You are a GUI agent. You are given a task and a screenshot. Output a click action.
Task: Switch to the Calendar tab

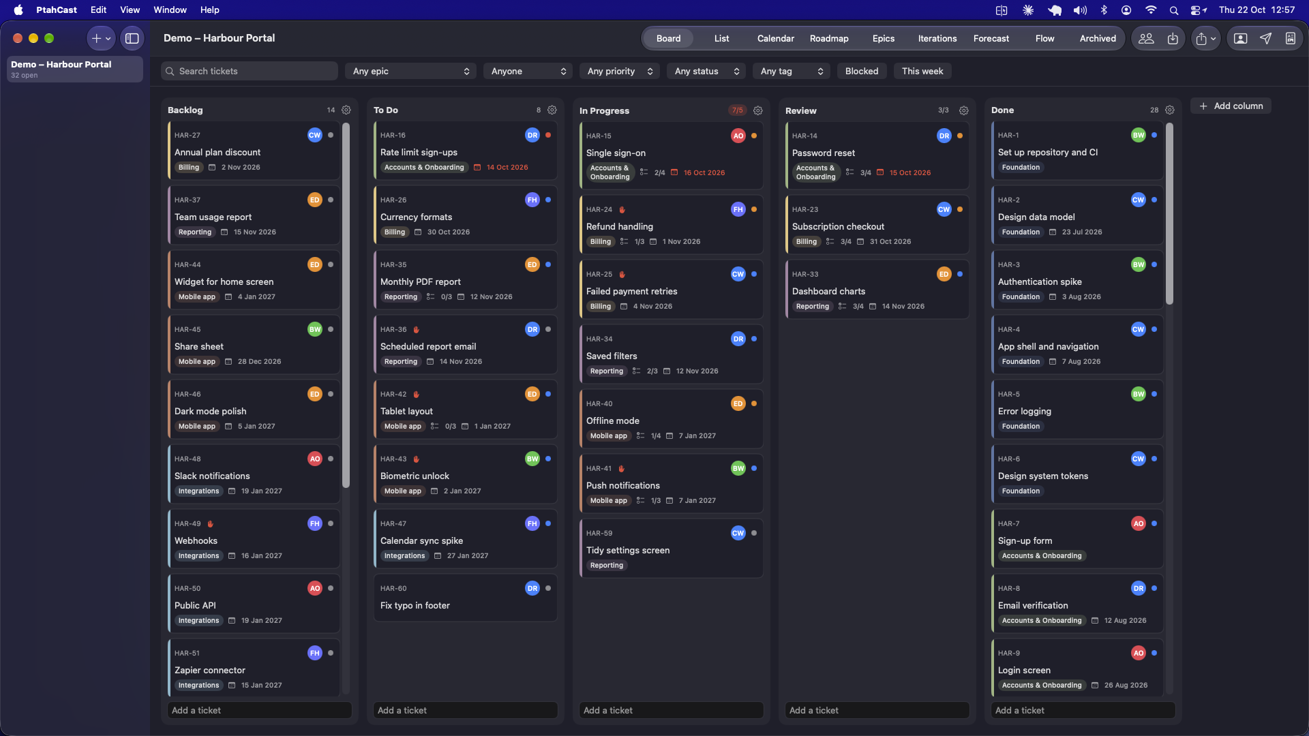coord(776,39)
